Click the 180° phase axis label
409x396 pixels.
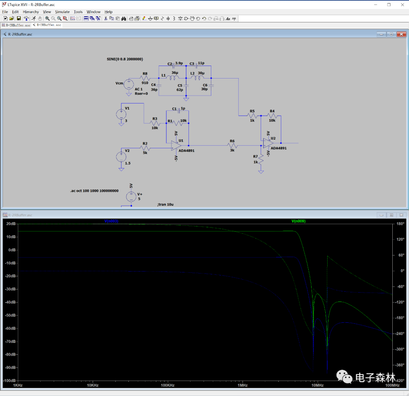[400, 223]
